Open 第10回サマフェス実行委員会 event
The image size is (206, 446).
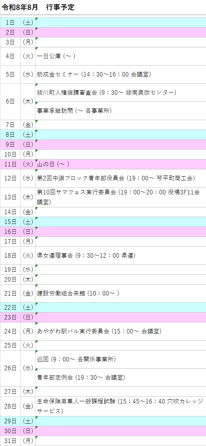click(119, 197)
